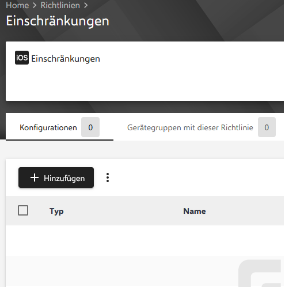The width and height of the screenshot is (285, 287).
Task: Click the empty table row area
Action: pyautogui.click(x=145, y=240)
